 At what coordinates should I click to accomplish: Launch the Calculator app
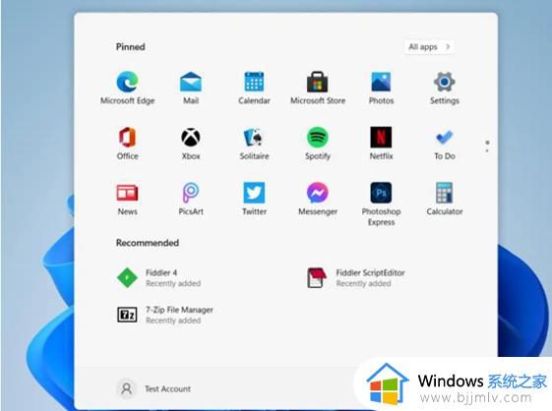445,199
